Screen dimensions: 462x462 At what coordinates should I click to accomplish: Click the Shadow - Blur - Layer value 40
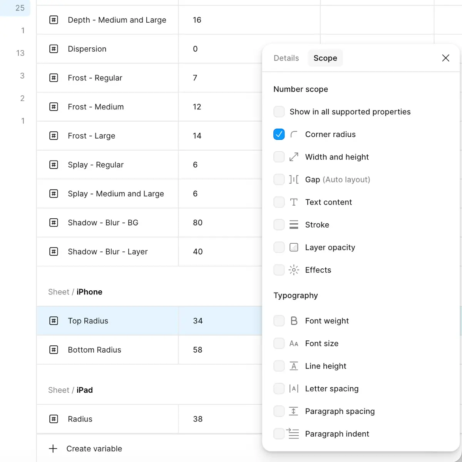point(198,251)
